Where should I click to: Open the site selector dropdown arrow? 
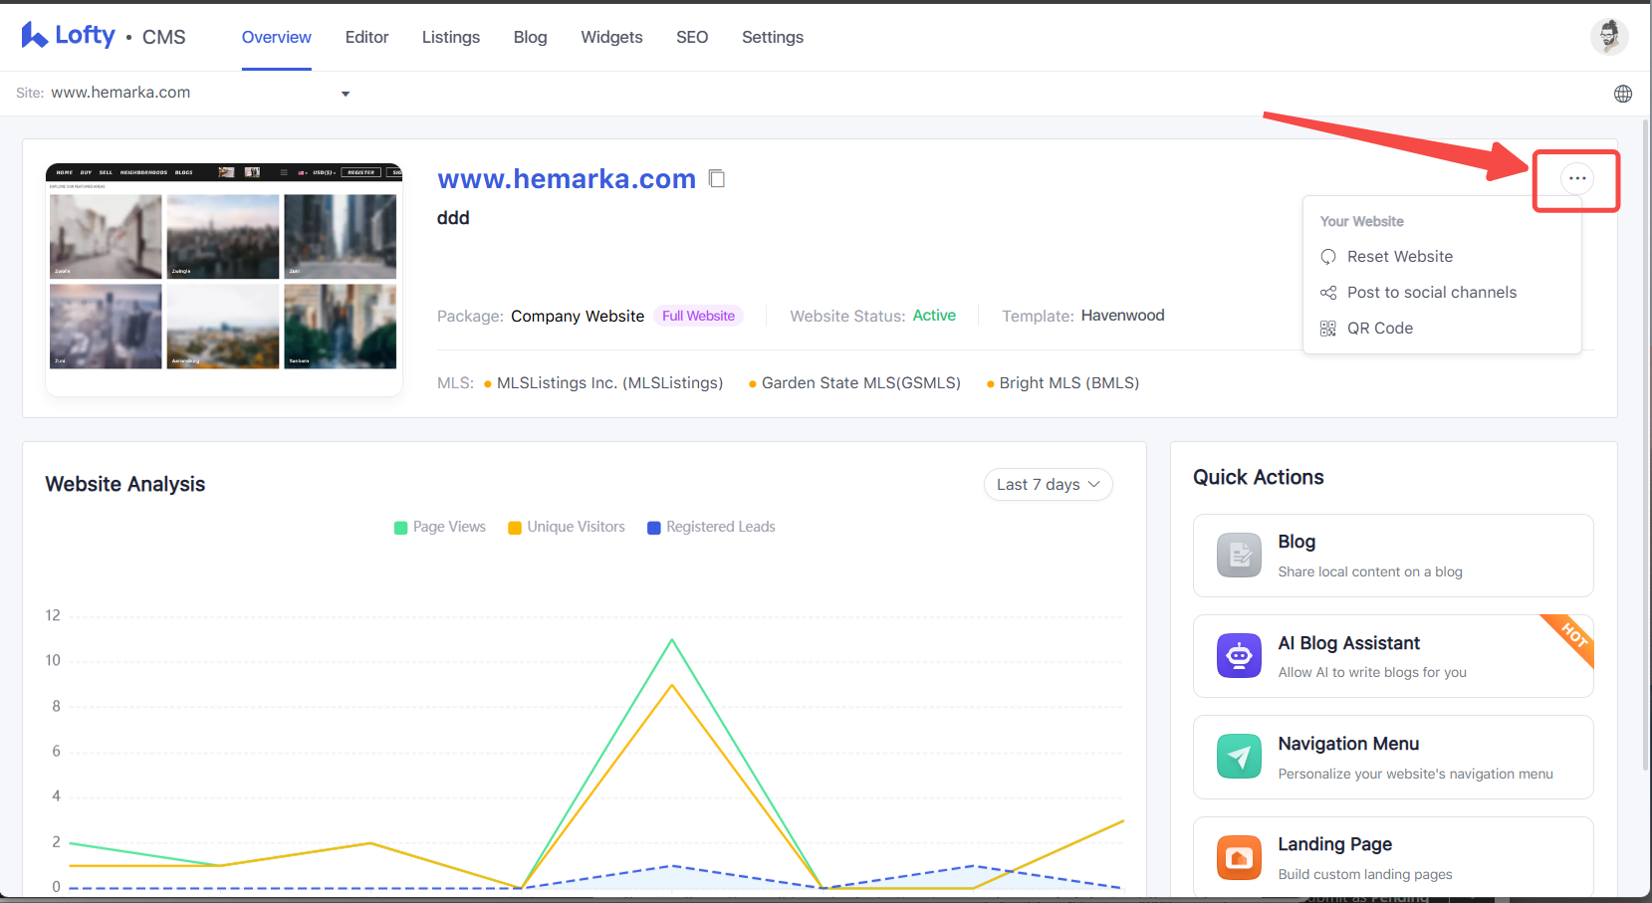point(346,94)
